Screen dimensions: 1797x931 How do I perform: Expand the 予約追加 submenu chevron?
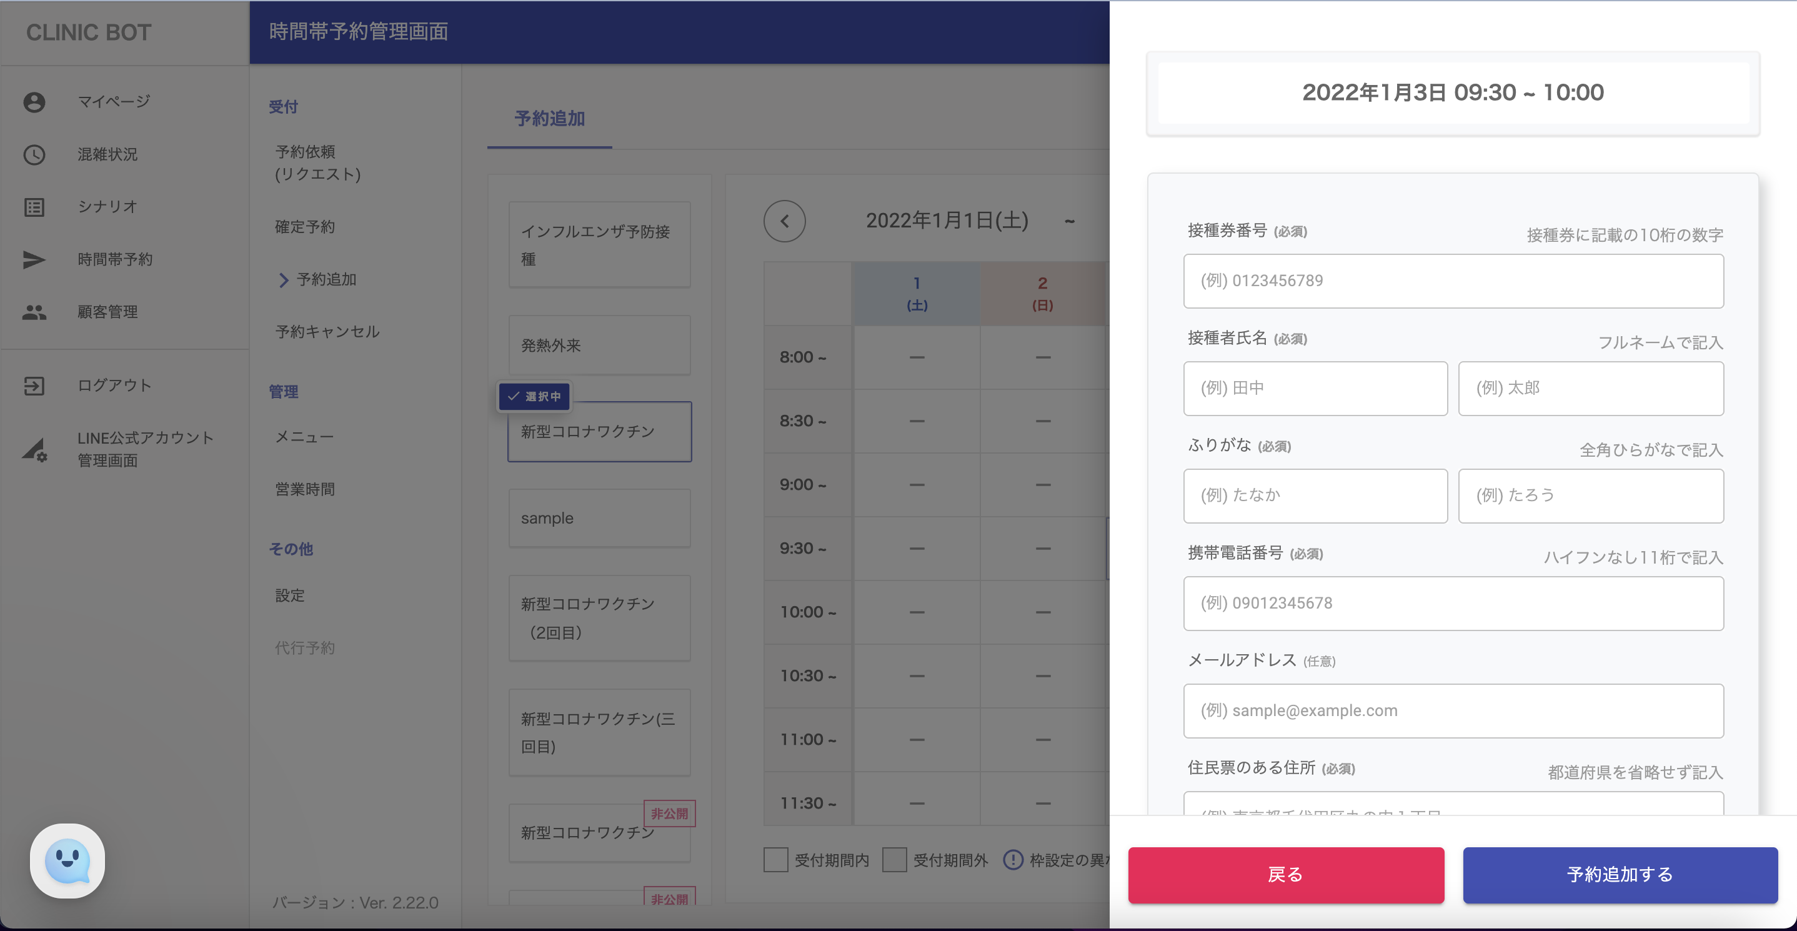click(x=283, y=280)
